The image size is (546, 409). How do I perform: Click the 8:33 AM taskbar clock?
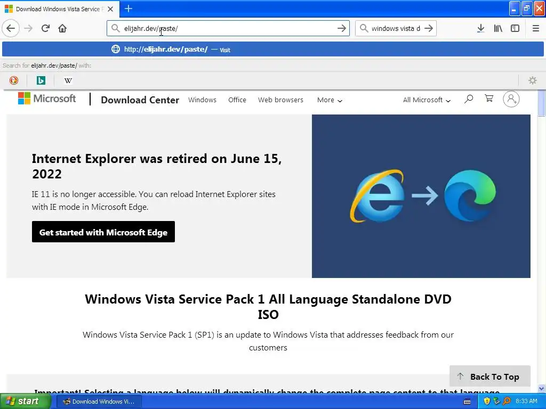point(526,402)
